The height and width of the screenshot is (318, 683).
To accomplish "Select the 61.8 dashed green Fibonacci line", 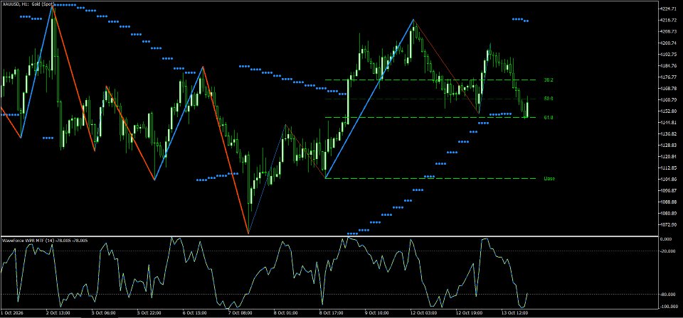I will [x=430, y=118].
